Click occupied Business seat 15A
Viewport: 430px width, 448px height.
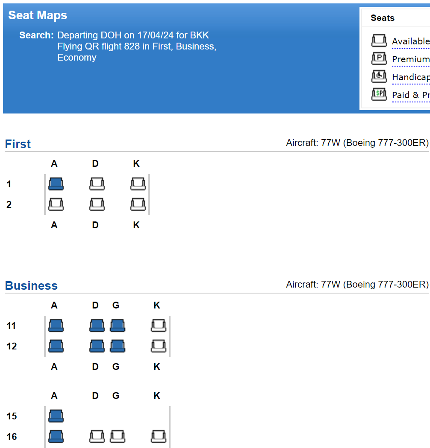pyautogui.click(x=56, y=416)
